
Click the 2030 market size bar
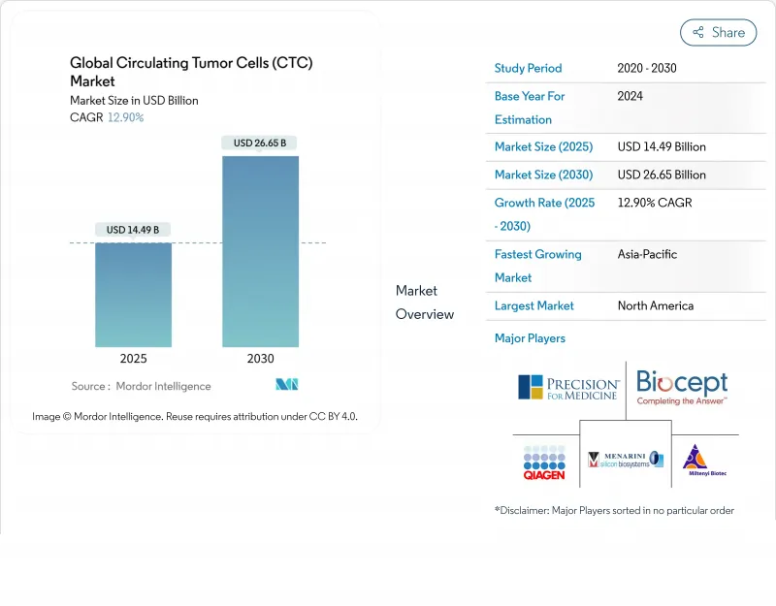point(260,252)
